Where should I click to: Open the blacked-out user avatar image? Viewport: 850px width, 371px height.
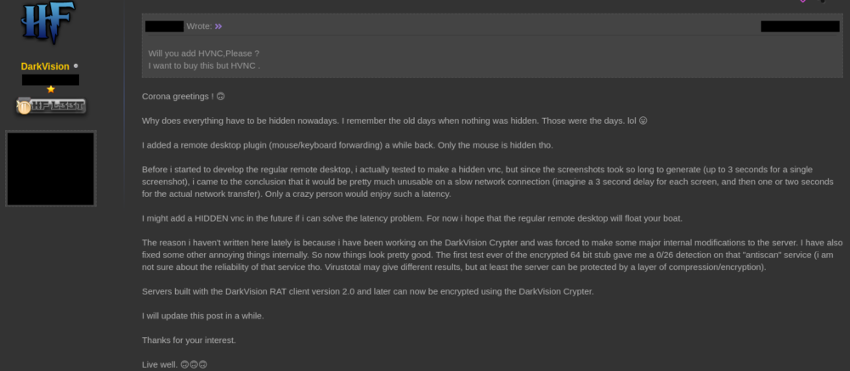coord(51,168)
